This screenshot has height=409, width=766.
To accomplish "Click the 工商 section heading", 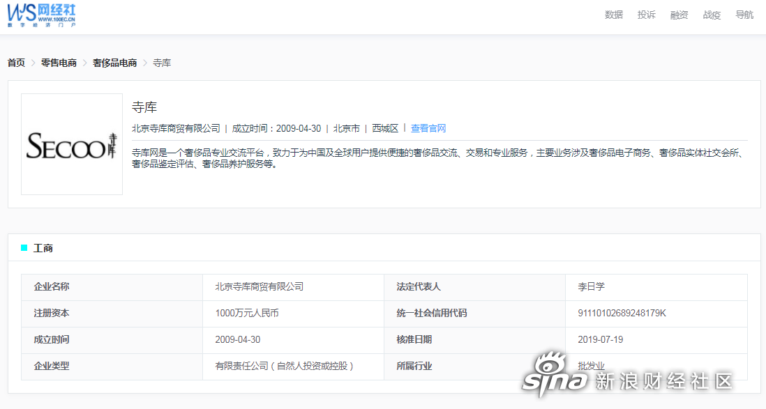I will point(43,249).
